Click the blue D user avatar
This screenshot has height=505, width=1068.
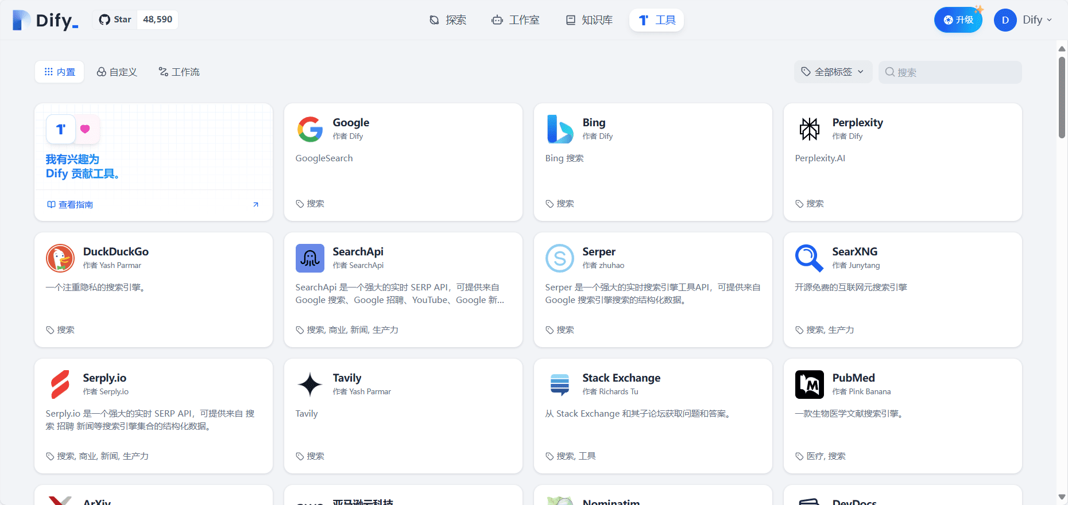click(1005, 20)
